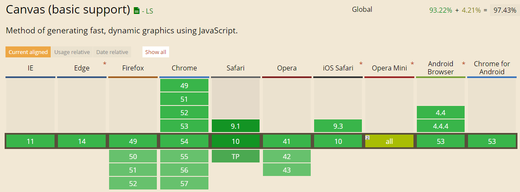Click the Show all button
Image resolution: width=520 pixels, height=192 pixels.
[x=156, y=52]
